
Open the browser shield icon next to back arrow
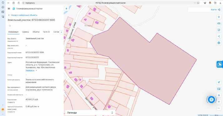(x=13, y=3)
